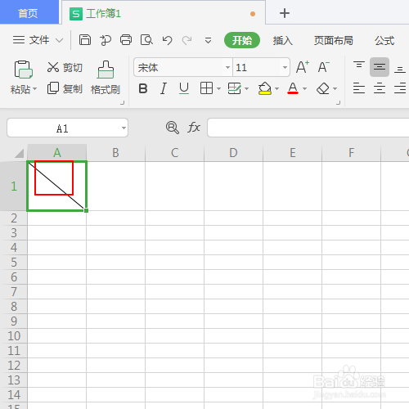This screenshot has width=409, height=409.
Task: Open the 插入 ribbon tab
Action: click(x=283, y=40)
